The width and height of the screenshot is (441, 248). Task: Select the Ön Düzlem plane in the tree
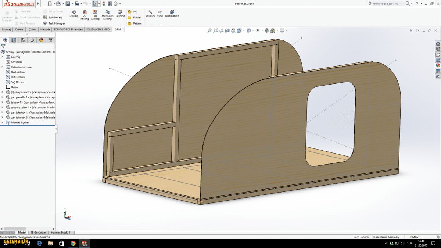[15, 72]
